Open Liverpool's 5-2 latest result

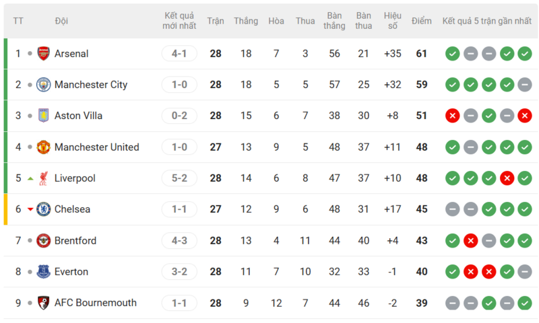pos(179,178)
